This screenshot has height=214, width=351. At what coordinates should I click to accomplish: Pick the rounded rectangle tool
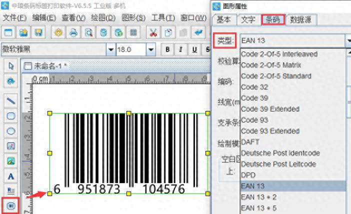click(11, 115)
